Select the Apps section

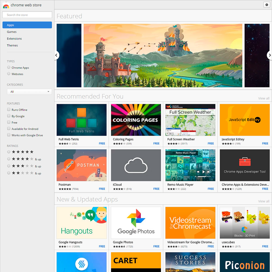27,25
